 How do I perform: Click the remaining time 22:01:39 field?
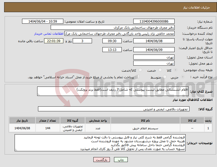[x=54, y=41]
